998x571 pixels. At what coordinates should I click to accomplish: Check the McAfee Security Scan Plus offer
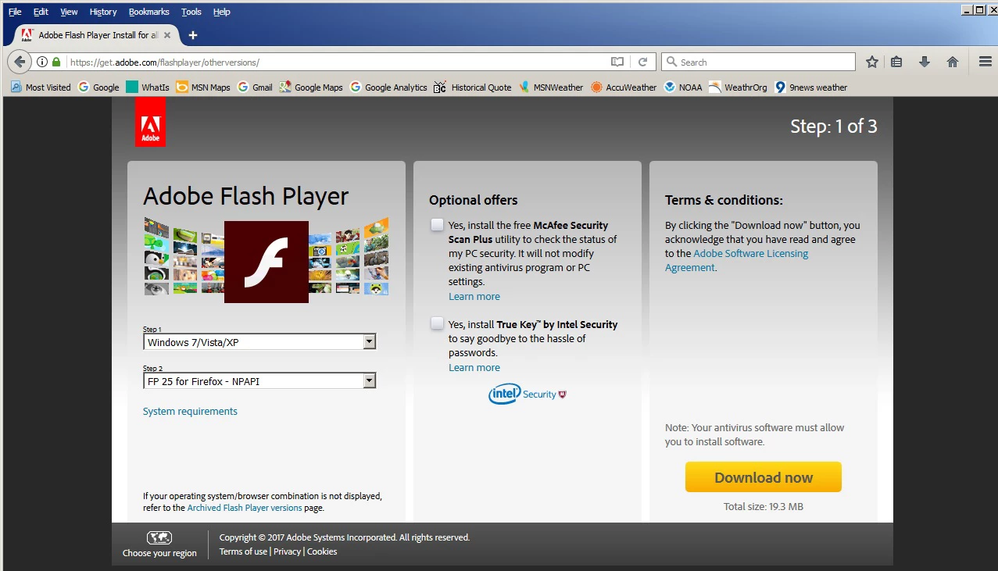click(x=437, y=225)
